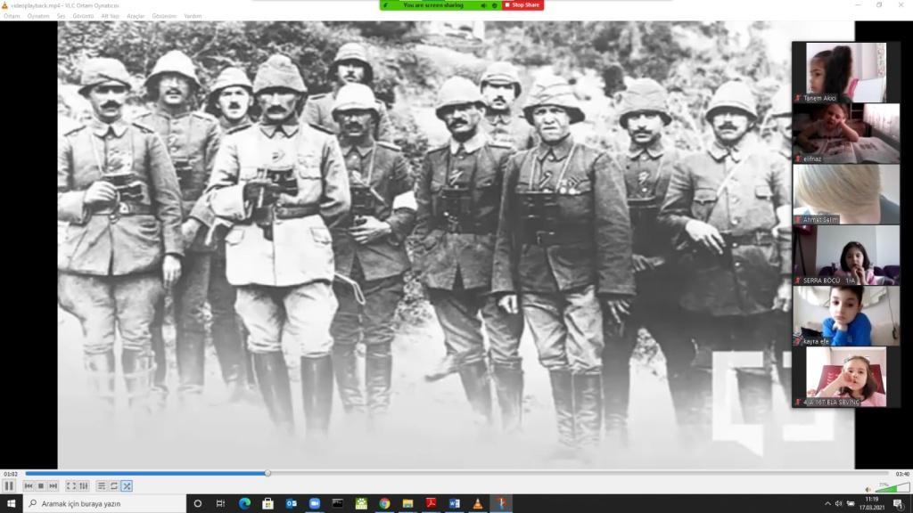Open the Yardım menu
Image resolution: width=913 pixels, height=513 pixels.
click(193, 16)
